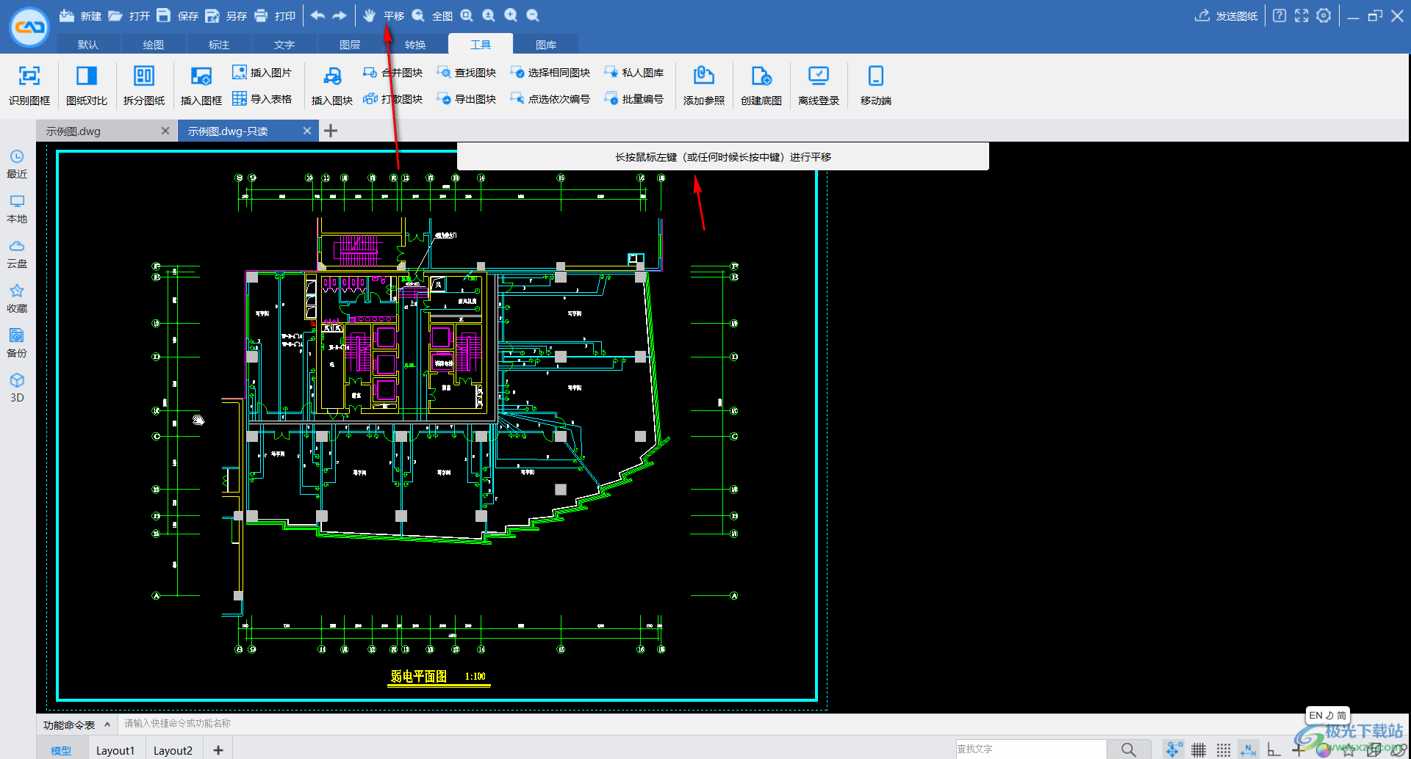Close the 示例图.dwg tab
Image resolution: width=1411 pixels, height=759 pixels.
pos(165,131)
